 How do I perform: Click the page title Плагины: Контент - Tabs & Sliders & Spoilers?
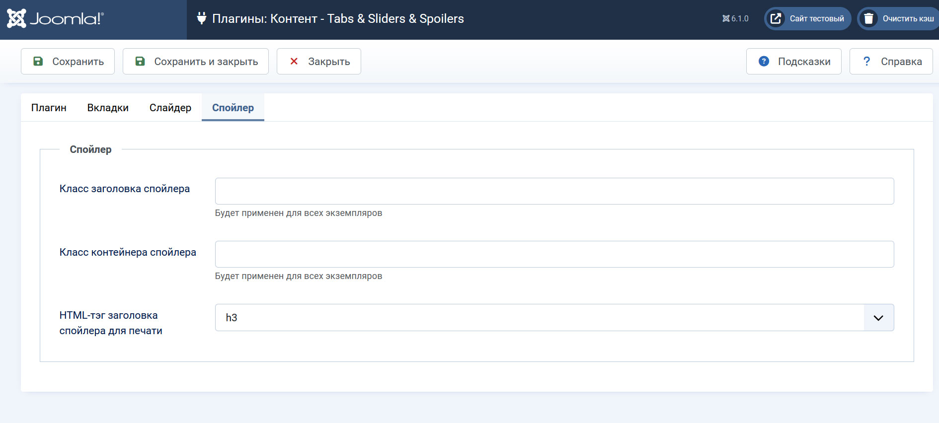click(x=338, y=19)
